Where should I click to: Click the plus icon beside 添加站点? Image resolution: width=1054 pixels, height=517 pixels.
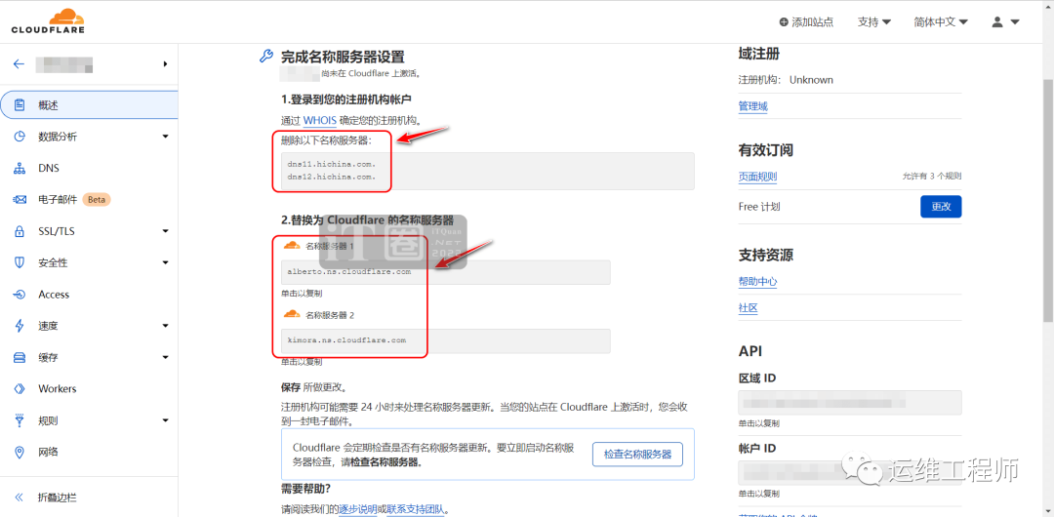(784, 22)
